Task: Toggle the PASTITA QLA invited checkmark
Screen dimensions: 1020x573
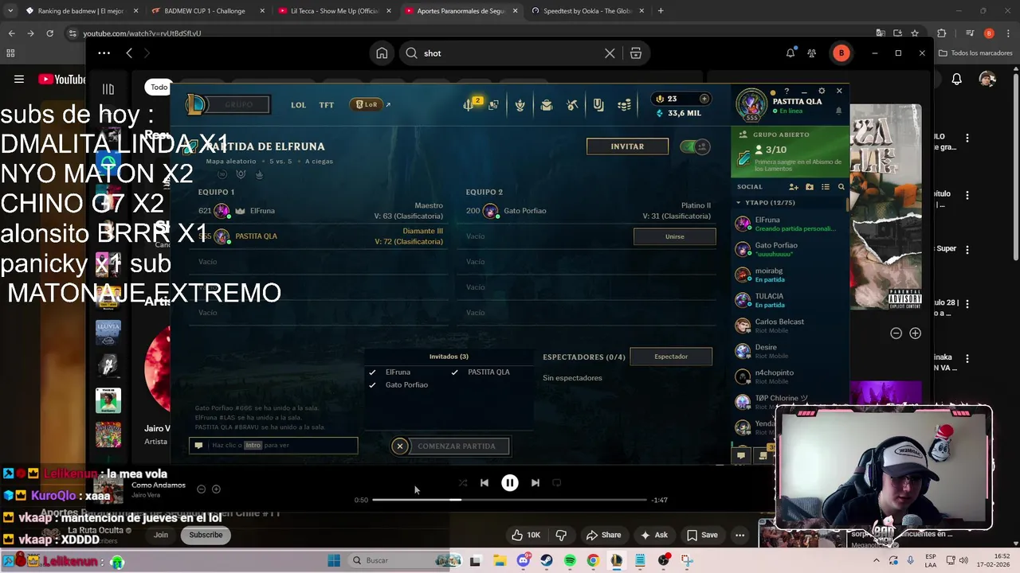Action: [x=455, y=372]
